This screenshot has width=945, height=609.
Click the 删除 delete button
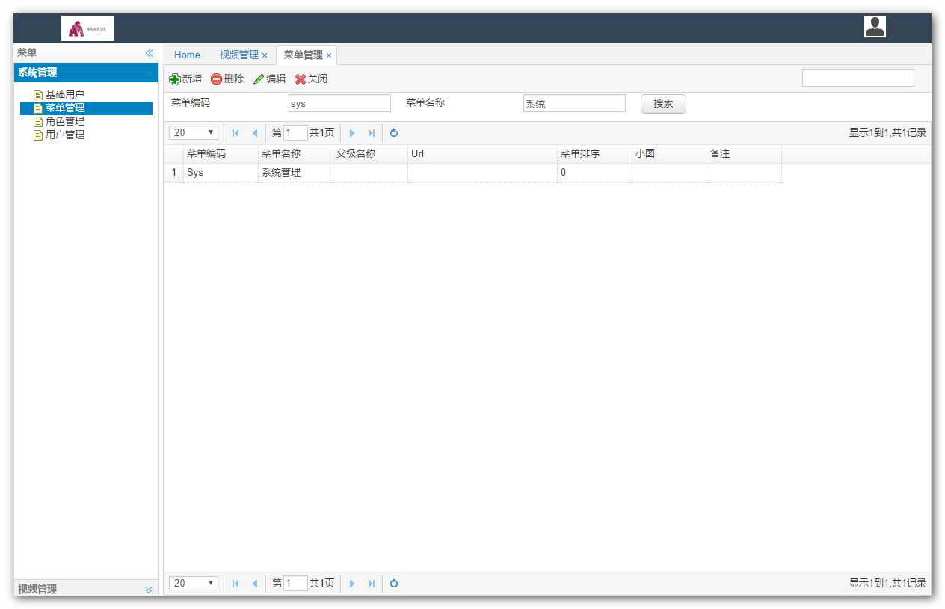tap(227, 79)
